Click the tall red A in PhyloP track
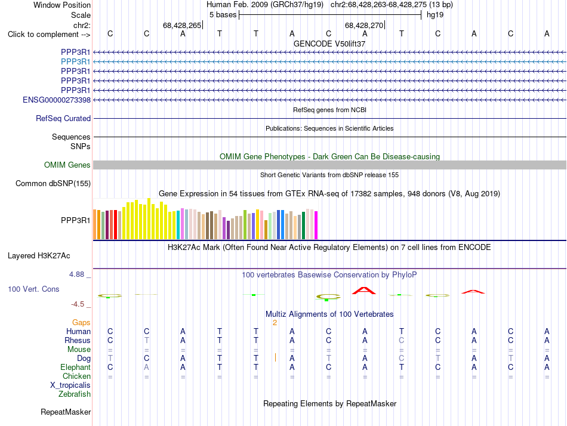 tap(364, 291)
